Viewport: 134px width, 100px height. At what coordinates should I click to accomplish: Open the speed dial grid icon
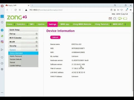20,10
